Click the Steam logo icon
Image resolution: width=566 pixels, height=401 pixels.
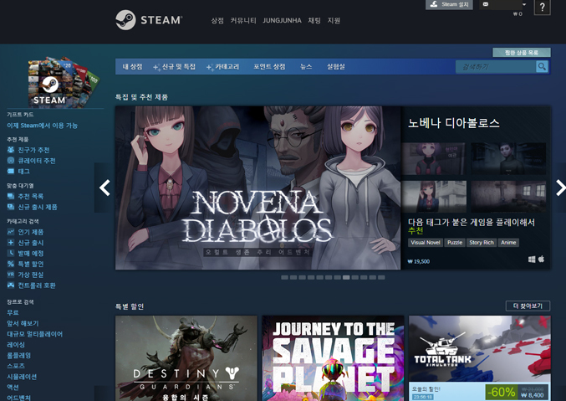coord(125,20)
